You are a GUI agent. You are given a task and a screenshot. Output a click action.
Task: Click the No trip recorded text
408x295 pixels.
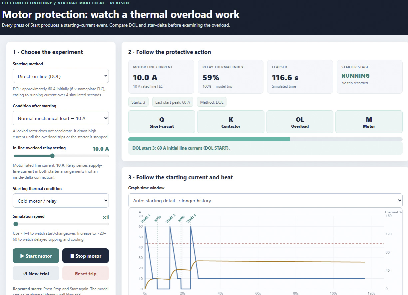(x=355, y=83)
